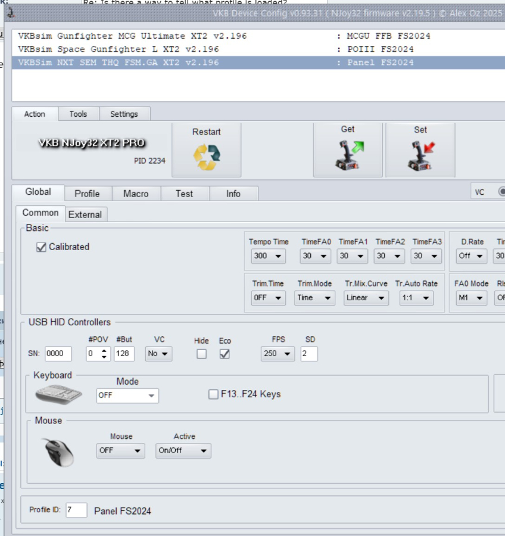The image size is (505, 536).
Task: Select the Gunfighter MCG Ultimate device row
Action: pyautogui.click(x=258, y=36)
